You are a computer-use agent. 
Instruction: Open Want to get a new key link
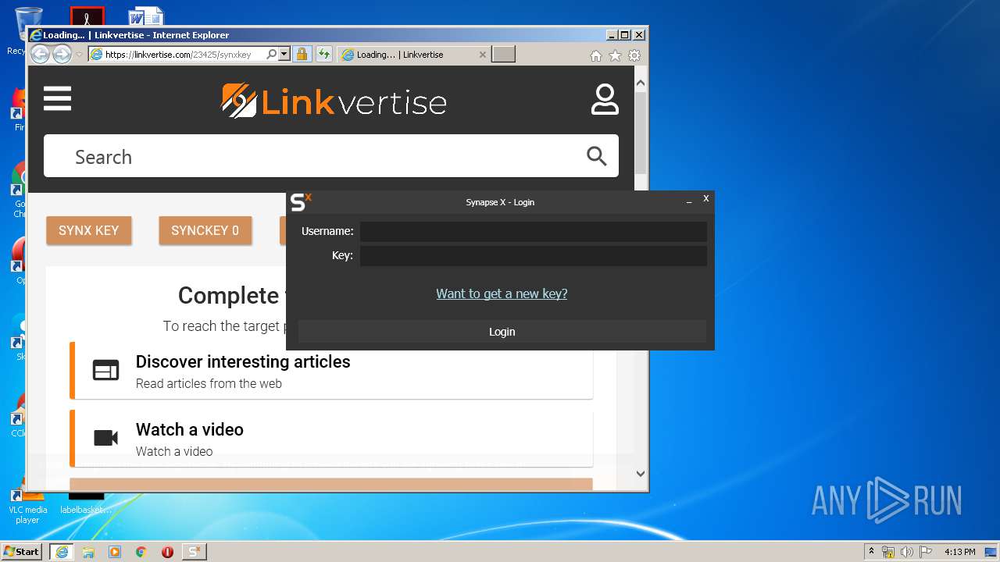[x=502, y=293]
